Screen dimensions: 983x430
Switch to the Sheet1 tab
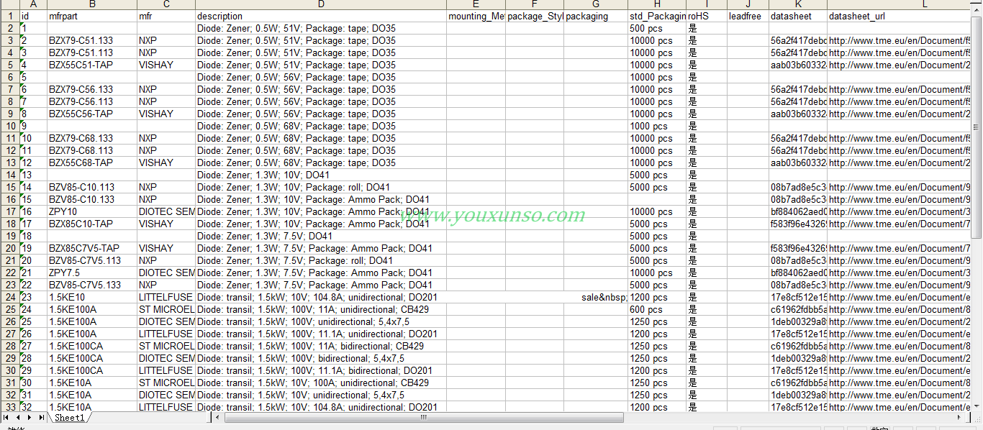click(70, 418)
